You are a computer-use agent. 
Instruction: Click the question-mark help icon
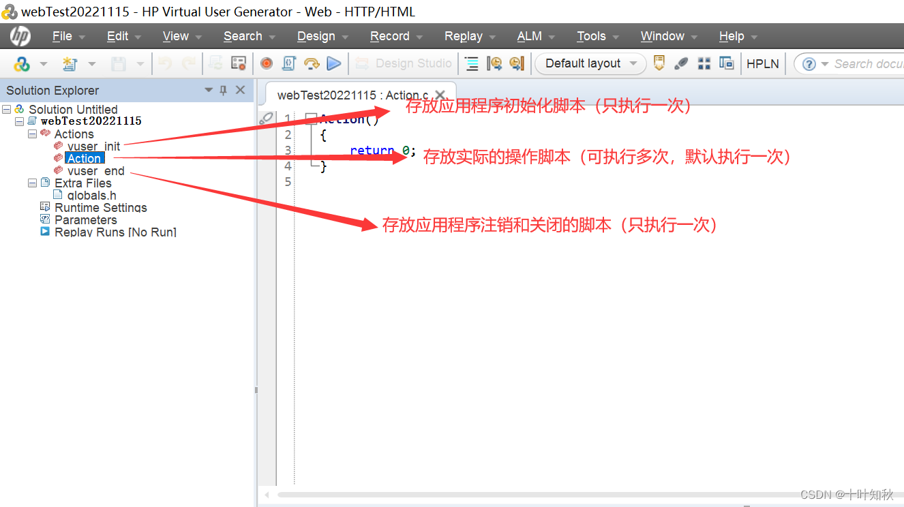[x=809, y=64]
